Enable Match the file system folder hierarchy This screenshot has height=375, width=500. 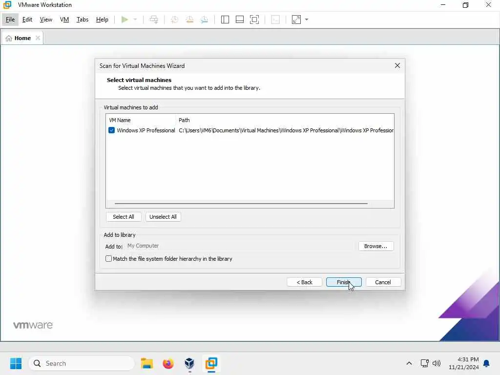pos(108,259)
